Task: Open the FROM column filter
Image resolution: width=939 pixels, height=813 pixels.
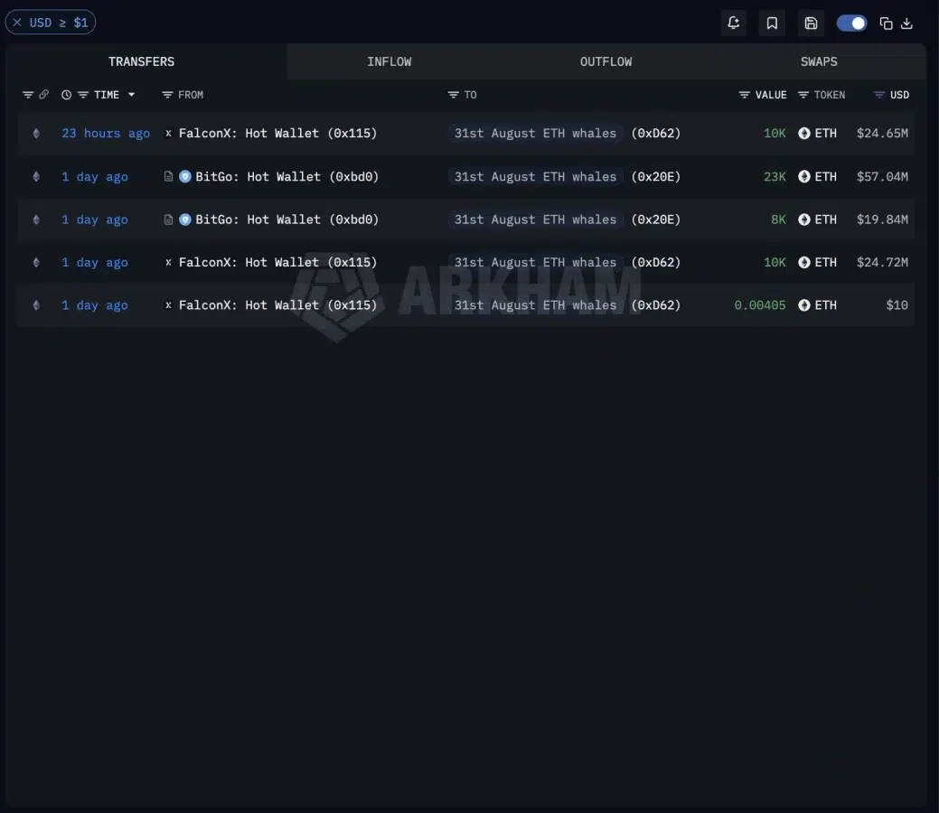Action: coord(167,95)
